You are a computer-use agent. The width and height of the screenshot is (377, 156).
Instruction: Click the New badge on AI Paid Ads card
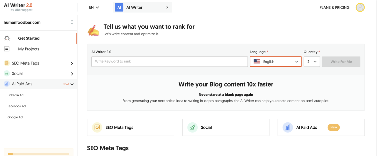point(334,127)
